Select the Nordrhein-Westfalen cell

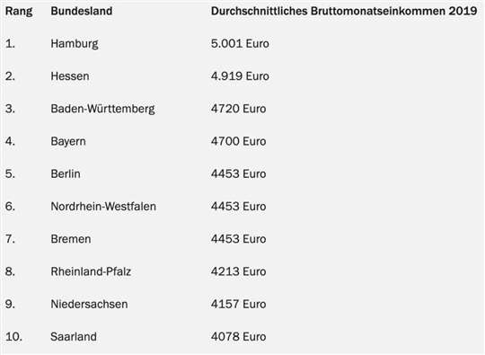coord(103,207)
